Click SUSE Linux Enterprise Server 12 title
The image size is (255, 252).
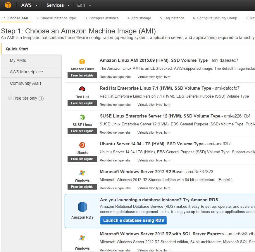[160, 116]
